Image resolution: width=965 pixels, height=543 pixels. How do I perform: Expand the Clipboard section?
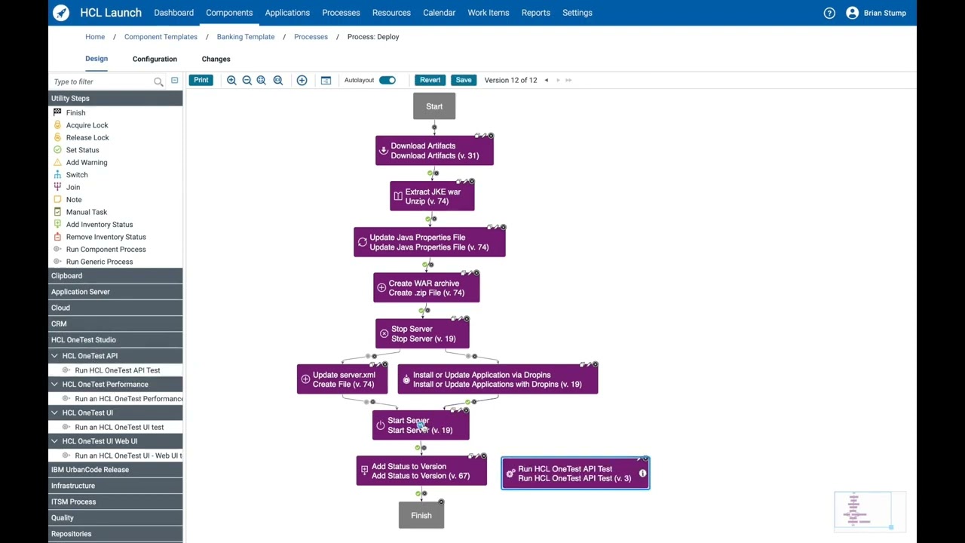point(115,276)
